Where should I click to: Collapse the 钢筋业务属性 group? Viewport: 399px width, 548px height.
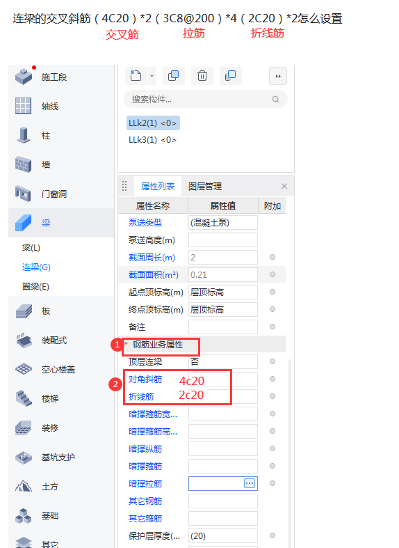coord(126,344)
